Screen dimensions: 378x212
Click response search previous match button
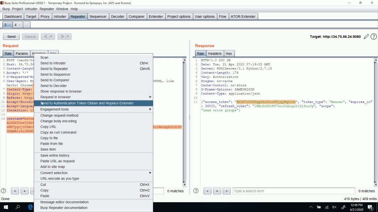click(207, 191)
